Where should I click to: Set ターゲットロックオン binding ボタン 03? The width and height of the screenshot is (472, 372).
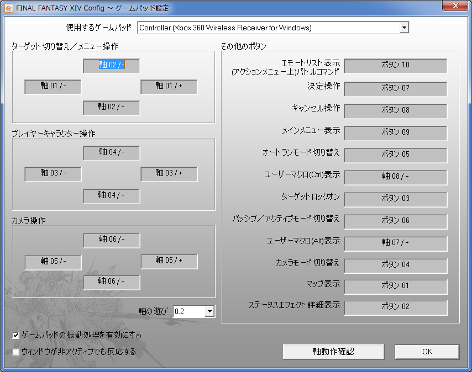pyautogui.click(x=395, y=199)
